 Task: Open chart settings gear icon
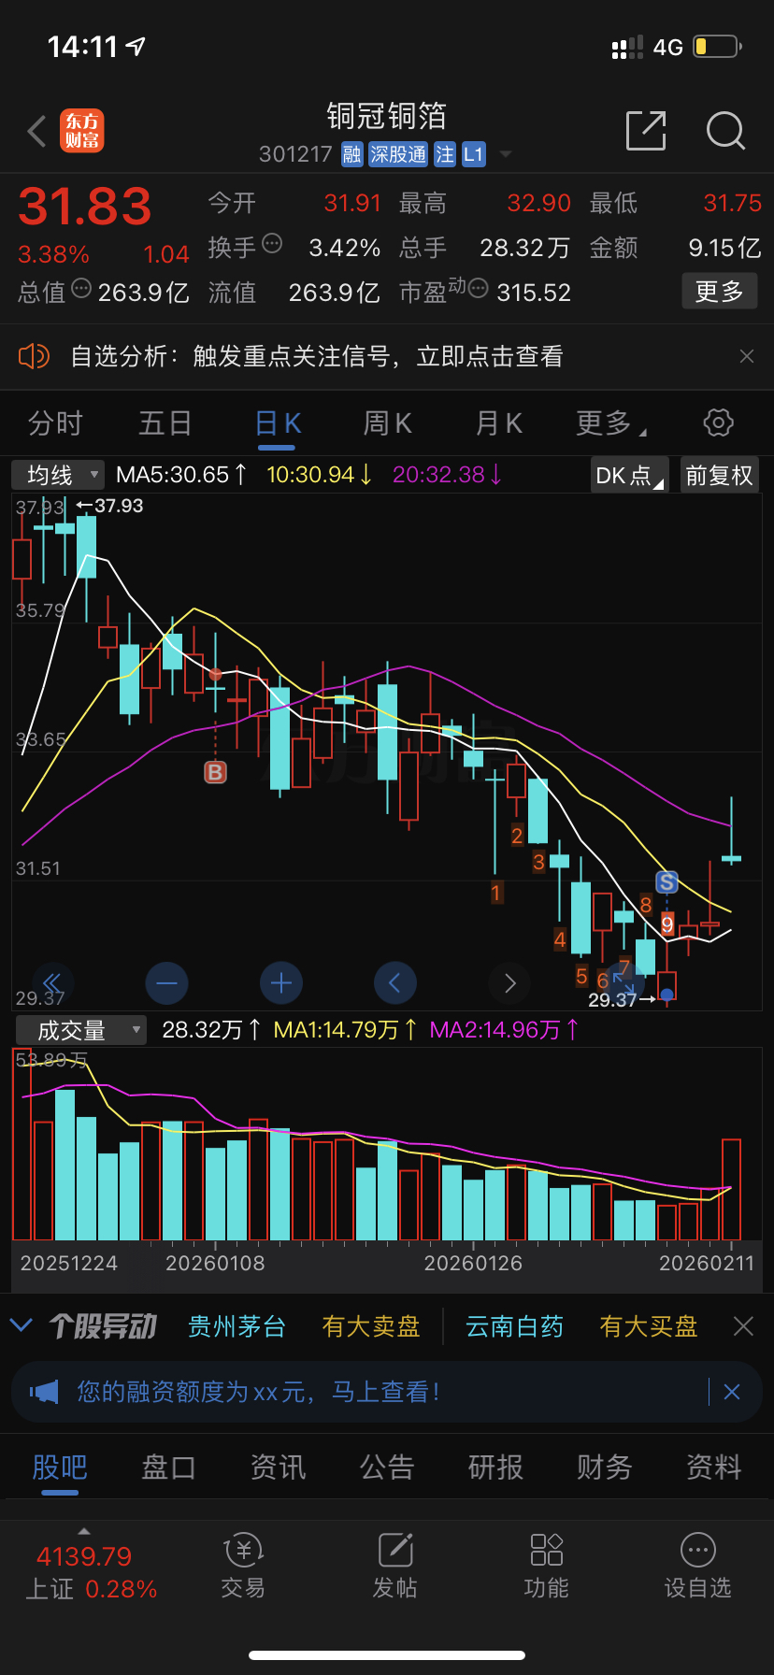pyautogui.click(x=718, y=422)
